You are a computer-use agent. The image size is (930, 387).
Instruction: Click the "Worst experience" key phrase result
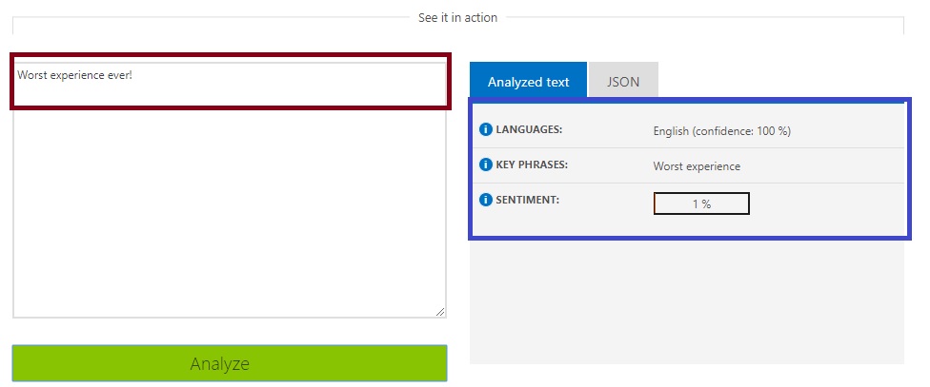point(697,166)
